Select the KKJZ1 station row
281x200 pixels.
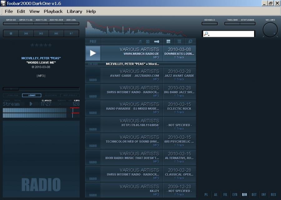(140, 190)
